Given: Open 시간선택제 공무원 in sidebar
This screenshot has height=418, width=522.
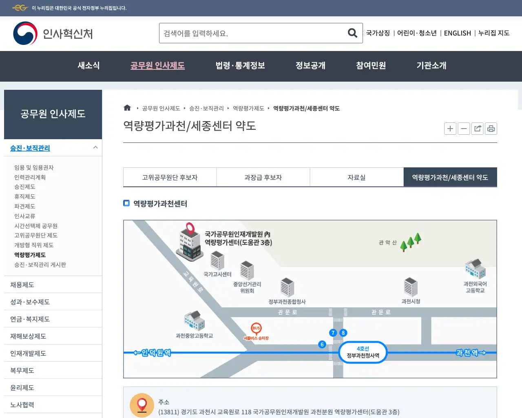Looking at the screenshot, I should click(36, 226).
